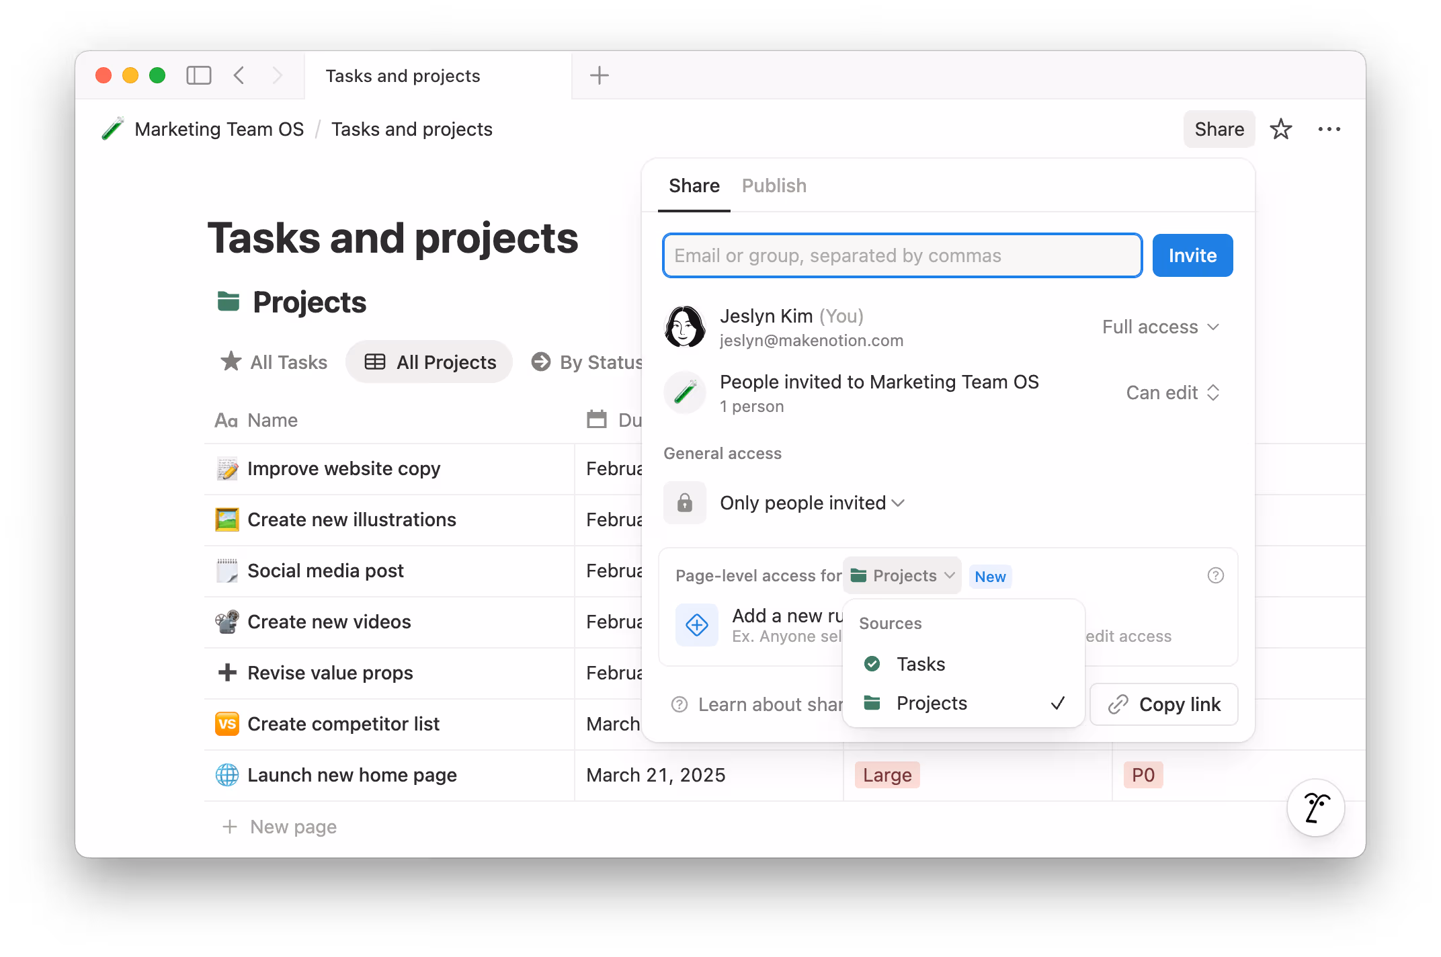Open Jeslyn Kim's Full access dropdown
The width and height of the screenshot is (1441, 957).
(x=1160, y=327)
